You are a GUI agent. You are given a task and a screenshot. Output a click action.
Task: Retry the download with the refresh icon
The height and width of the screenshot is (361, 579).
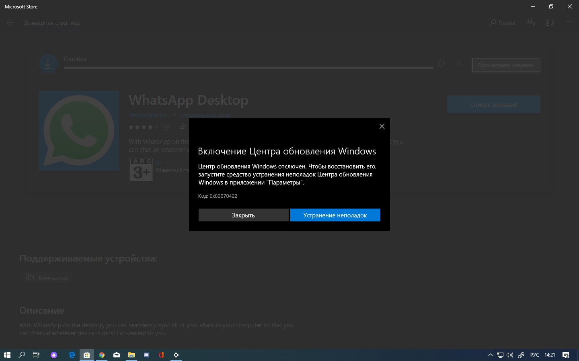coord(441,64)
